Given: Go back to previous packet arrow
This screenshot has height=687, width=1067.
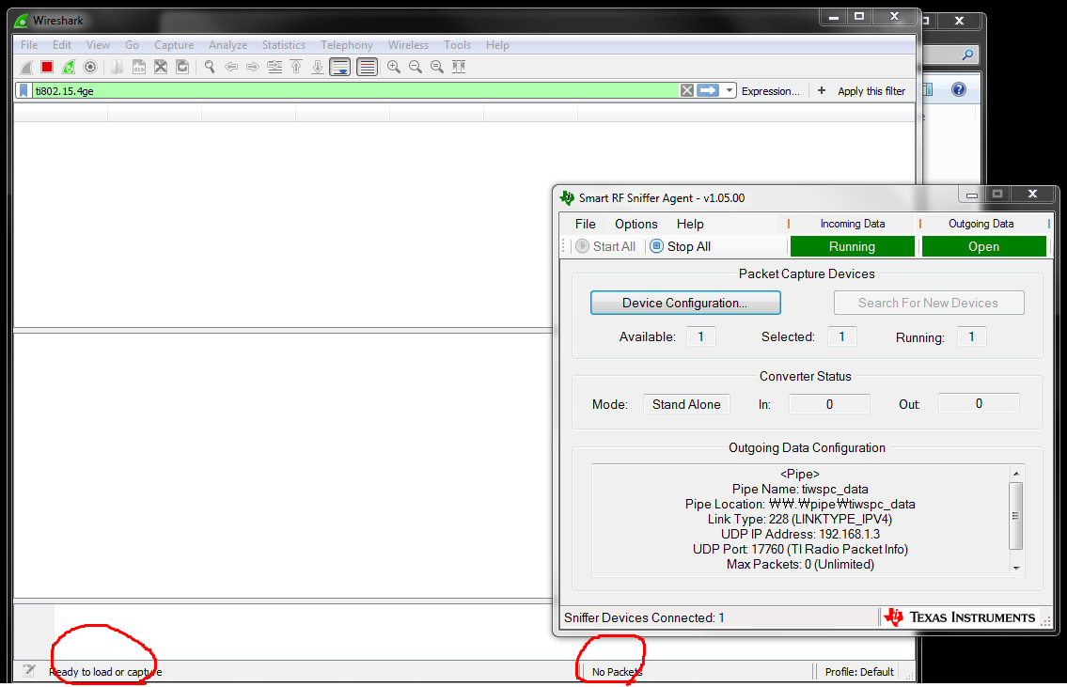Looking at the screenshot, I should (231, 67).
